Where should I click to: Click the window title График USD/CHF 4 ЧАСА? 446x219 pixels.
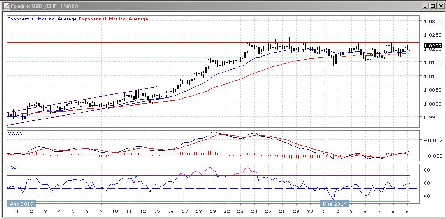coord(45,6)
